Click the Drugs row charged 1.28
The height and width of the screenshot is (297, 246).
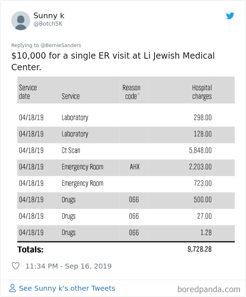pyautogui.click(x=123, y=233)
